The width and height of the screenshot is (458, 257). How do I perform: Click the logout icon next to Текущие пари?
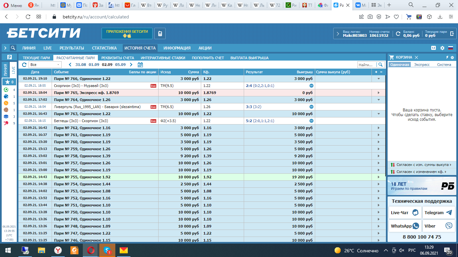tap(452, 33)
